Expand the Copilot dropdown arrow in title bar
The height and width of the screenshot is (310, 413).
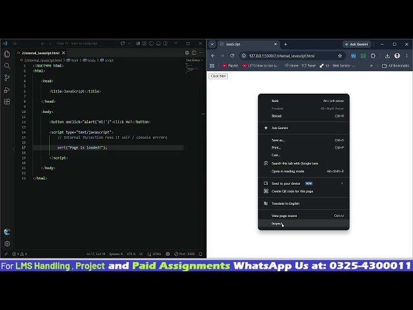pos(129,43)
